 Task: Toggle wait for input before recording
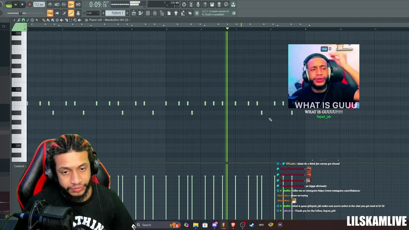[x=57, y=4]
